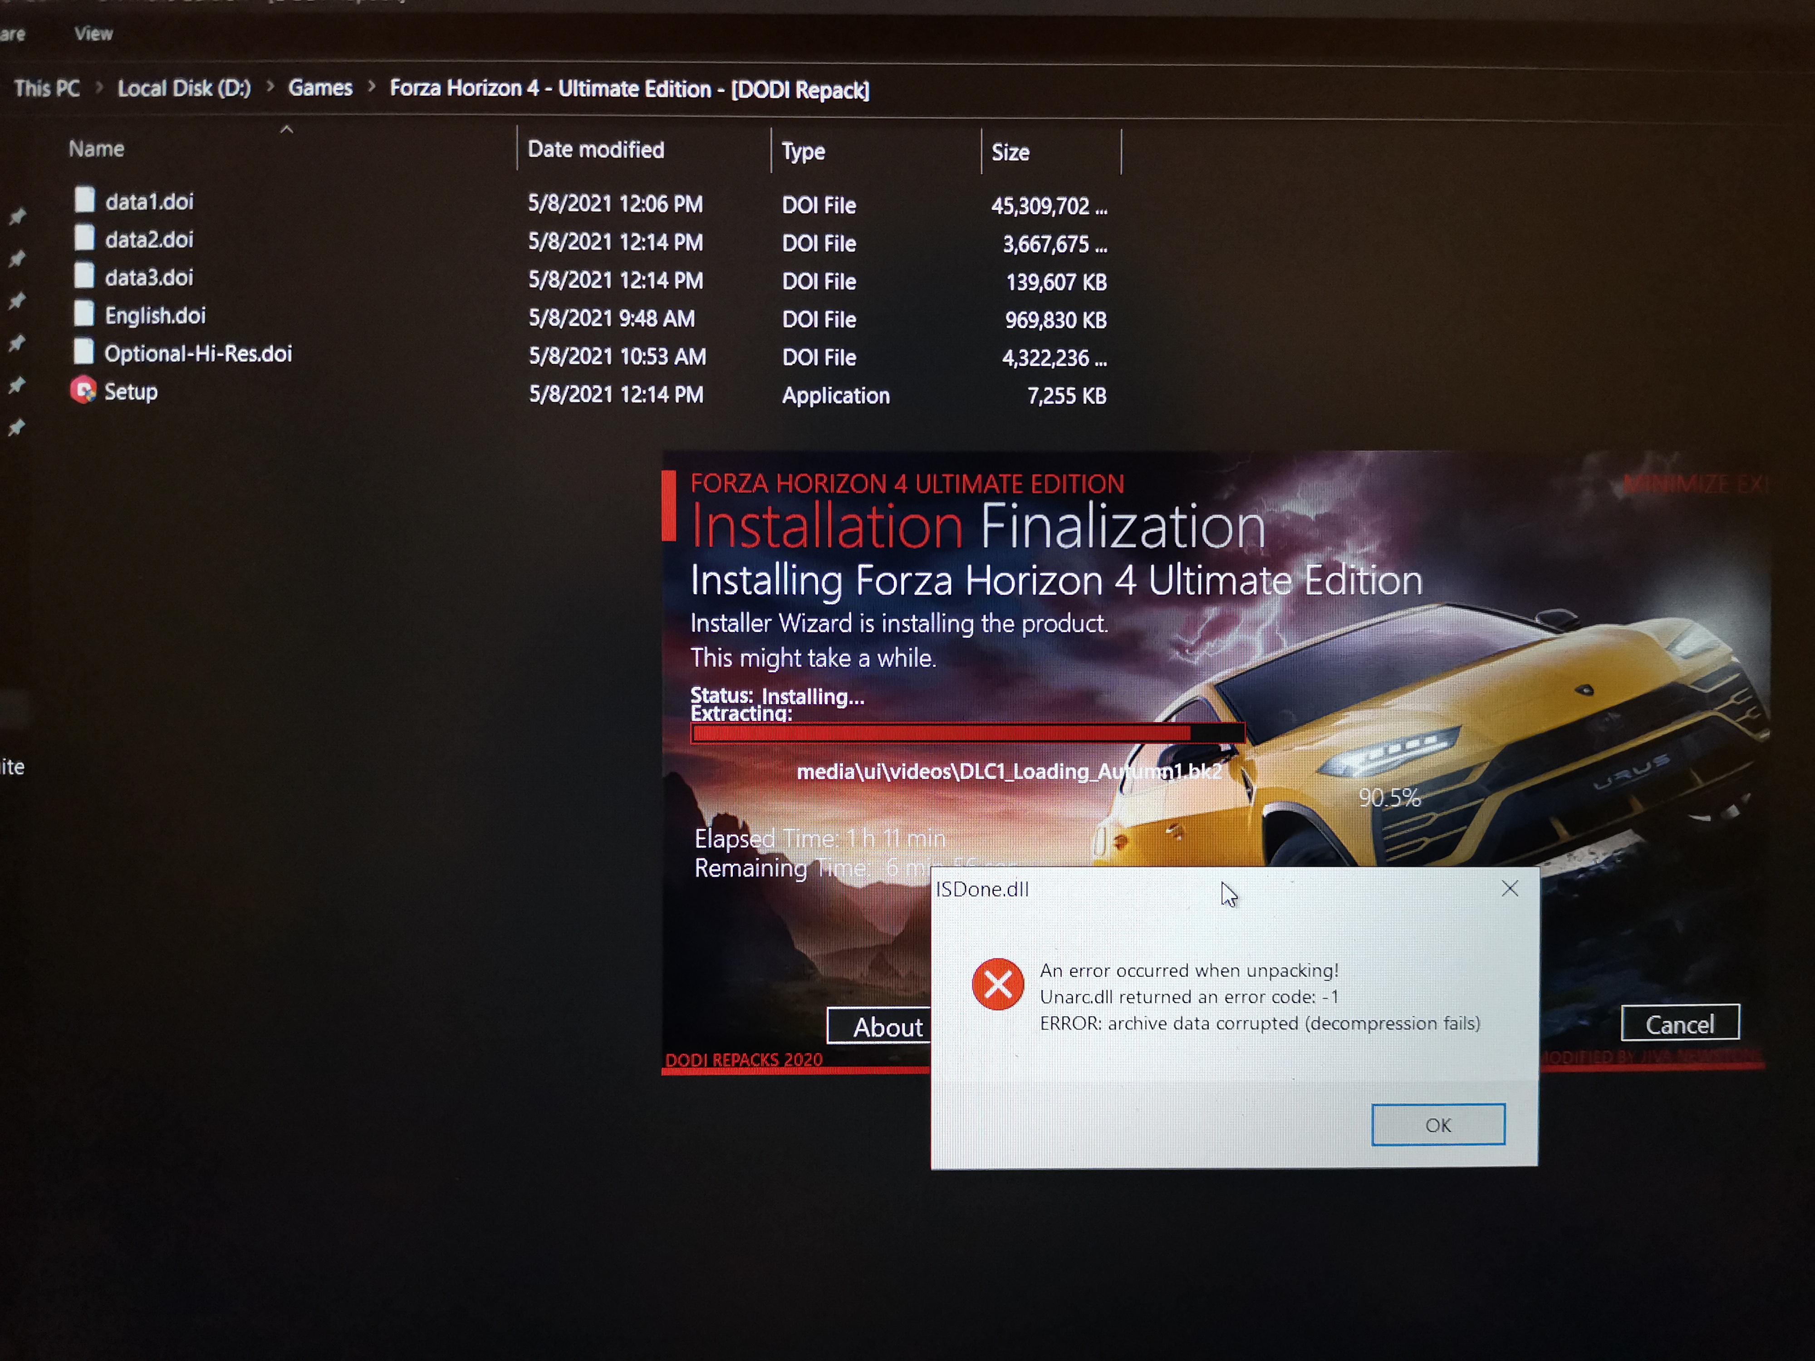Click the 969,830 KB size value

tap(1056, 320)
